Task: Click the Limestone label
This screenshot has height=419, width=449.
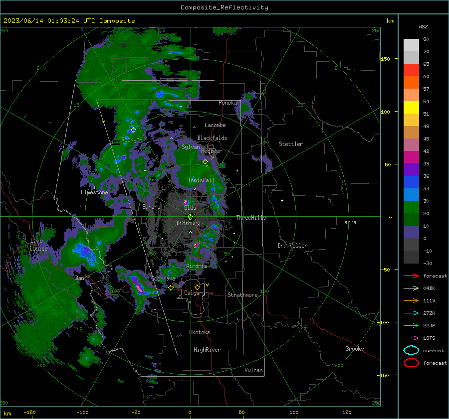Action: 94,192
